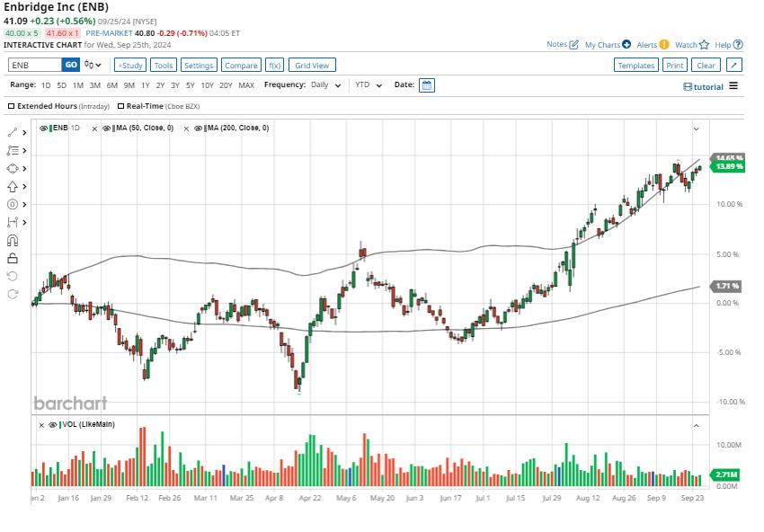
Task: Toggle visibility of VOL (LikeMain) study
Action: [53, 425]
